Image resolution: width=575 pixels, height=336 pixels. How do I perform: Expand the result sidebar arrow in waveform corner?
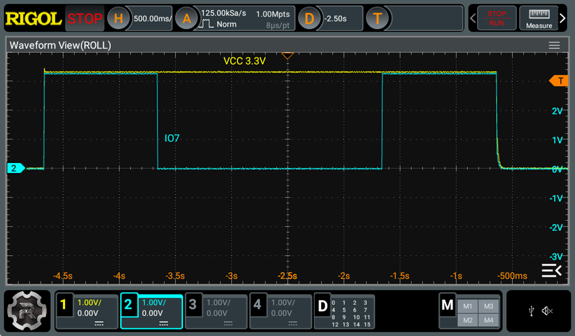(552, 270)
